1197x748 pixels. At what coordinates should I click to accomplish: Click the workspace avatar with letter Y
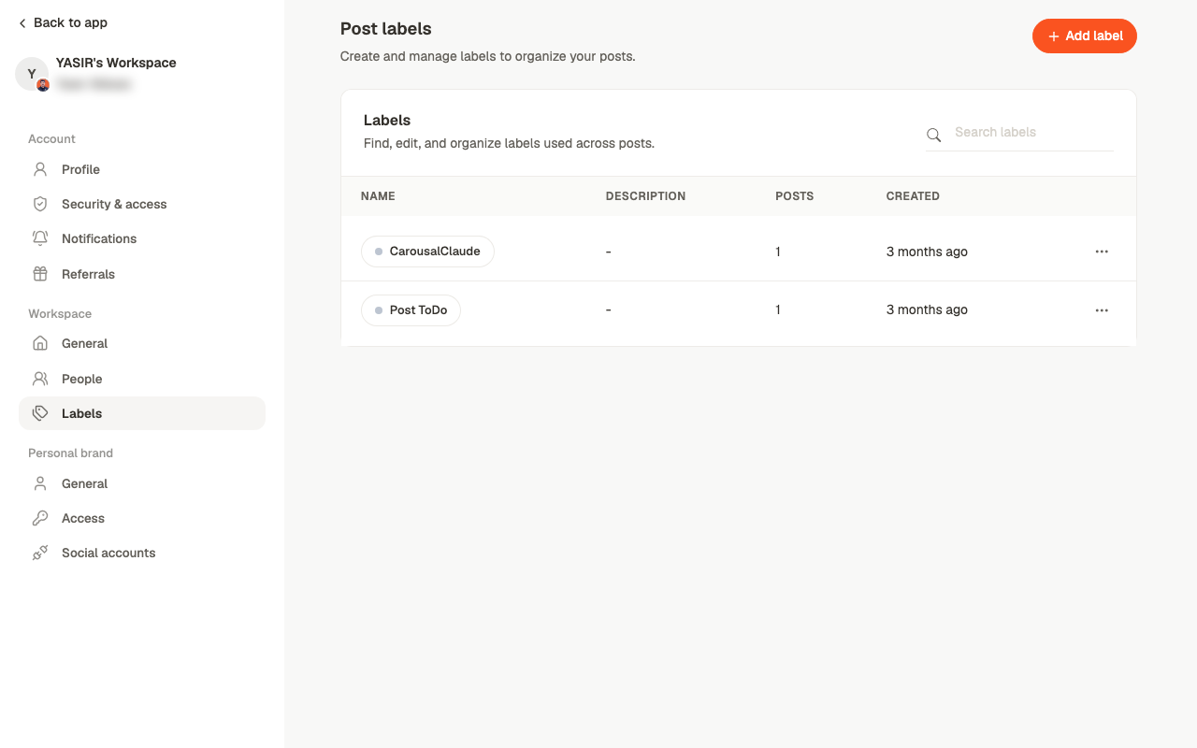(x=32, y=74)
